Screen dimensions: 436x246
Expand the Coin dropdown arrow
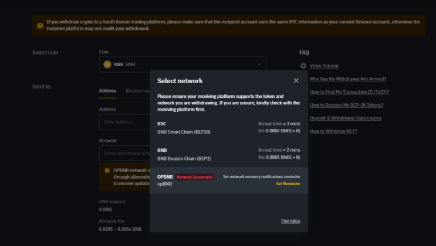[259, 64]
